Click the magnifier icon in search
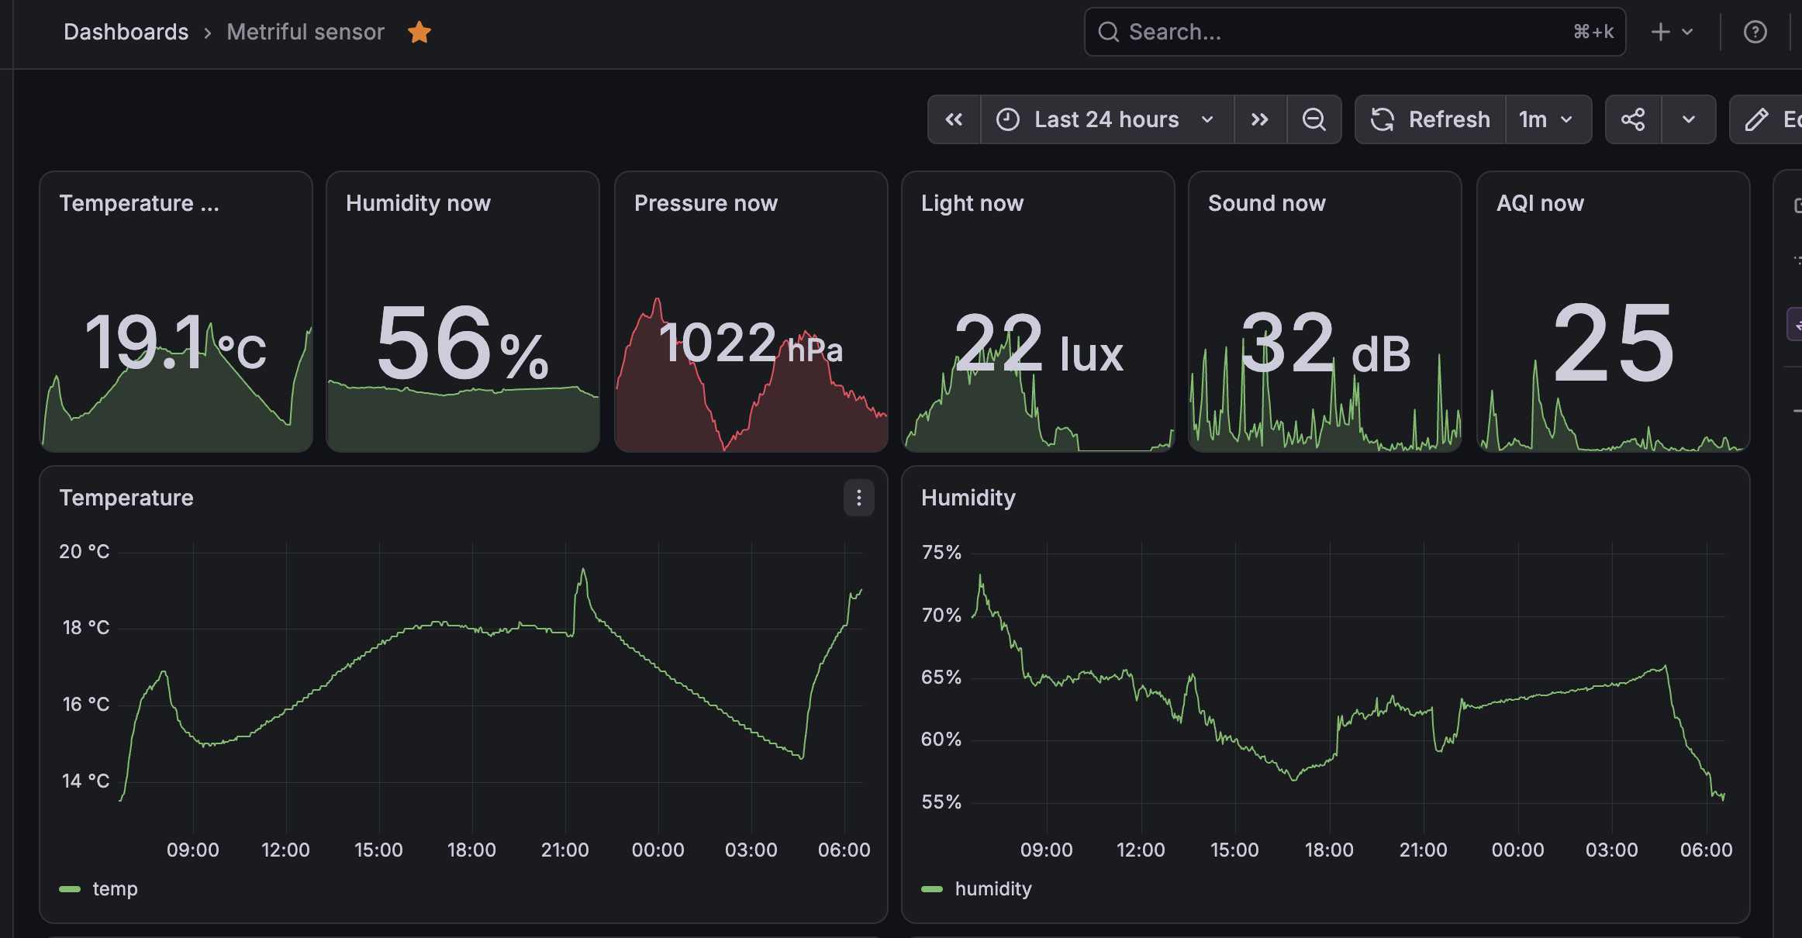The height and width of the screenshot is (938, 1802). [x=1109, y=32]
